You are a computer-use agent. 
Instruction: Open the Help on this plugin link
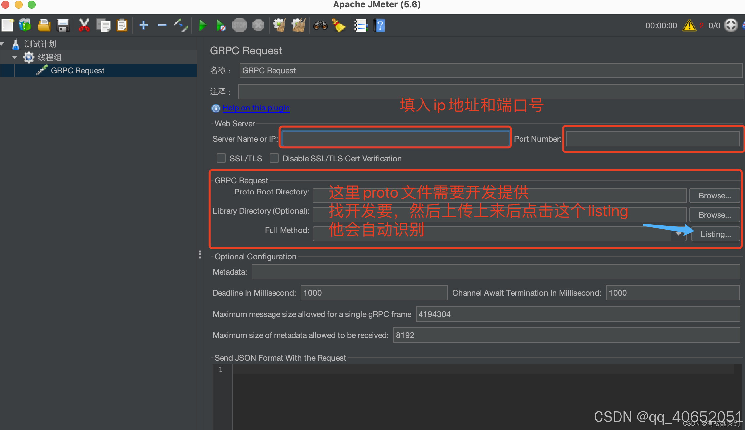pos(256,108)
